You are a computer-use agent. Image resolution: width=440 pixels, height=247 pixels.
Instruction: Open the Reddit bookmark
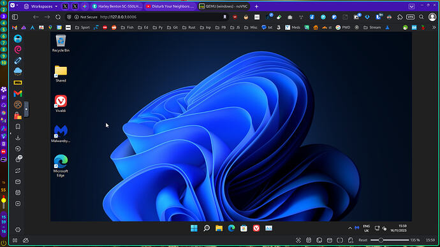pyautogui.click(x=114, y=27)
